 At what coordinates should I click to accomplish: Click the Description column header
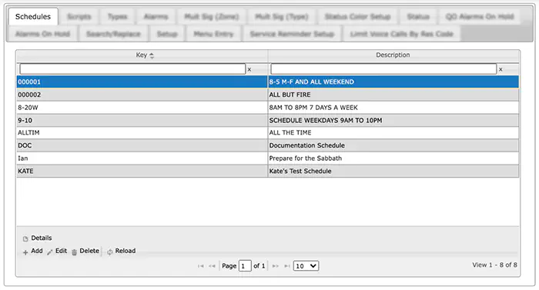[x=393, y=55]
